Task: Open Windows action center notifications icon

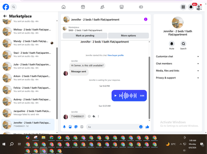Action: [x=202, y=144]
